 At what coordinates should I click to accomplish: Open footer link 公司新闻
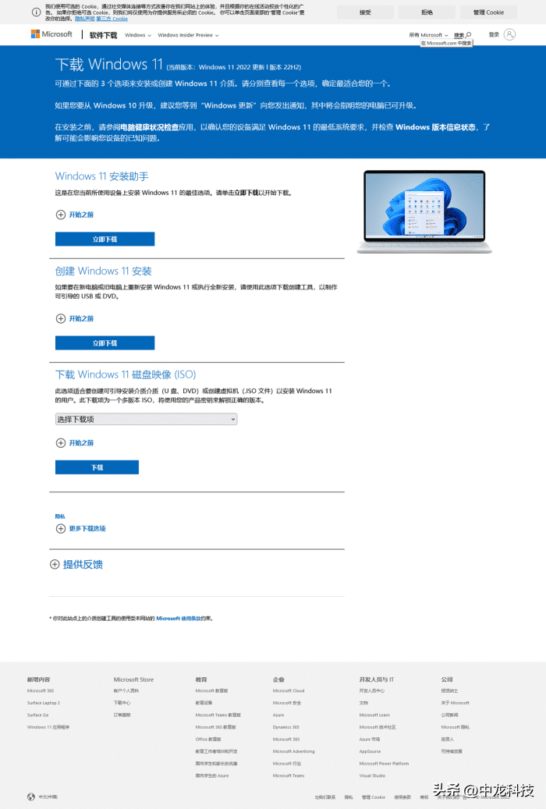tap(449, 715)
